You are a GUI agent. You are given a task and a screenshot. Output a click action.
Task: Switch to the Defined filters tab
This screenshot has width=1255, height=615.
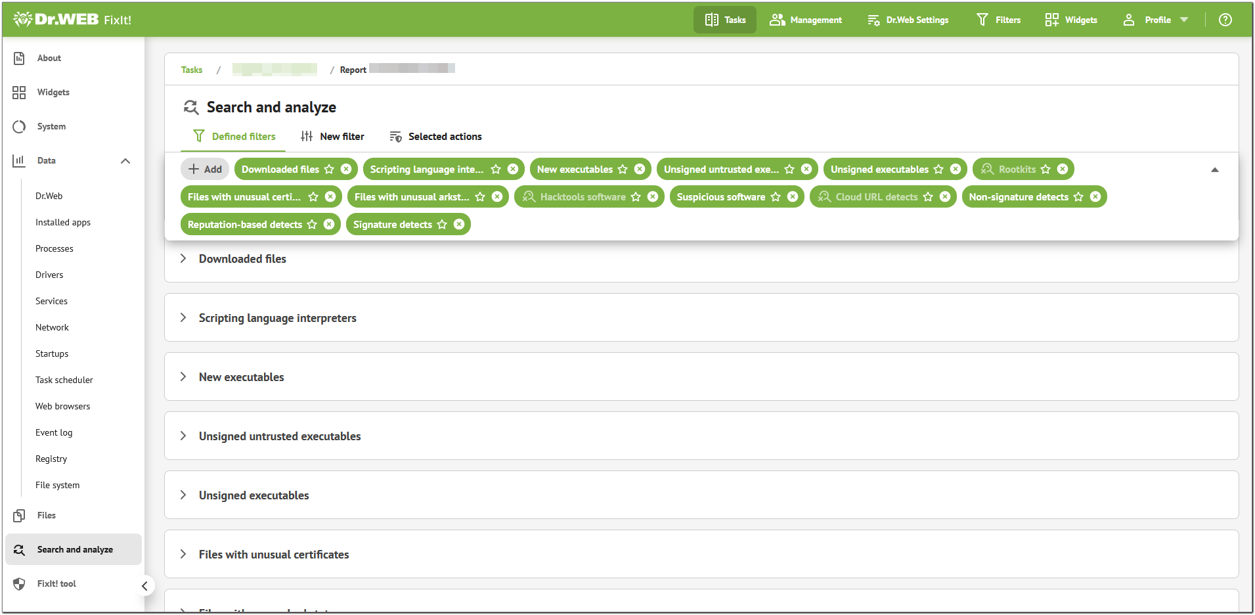pos(234,137)
